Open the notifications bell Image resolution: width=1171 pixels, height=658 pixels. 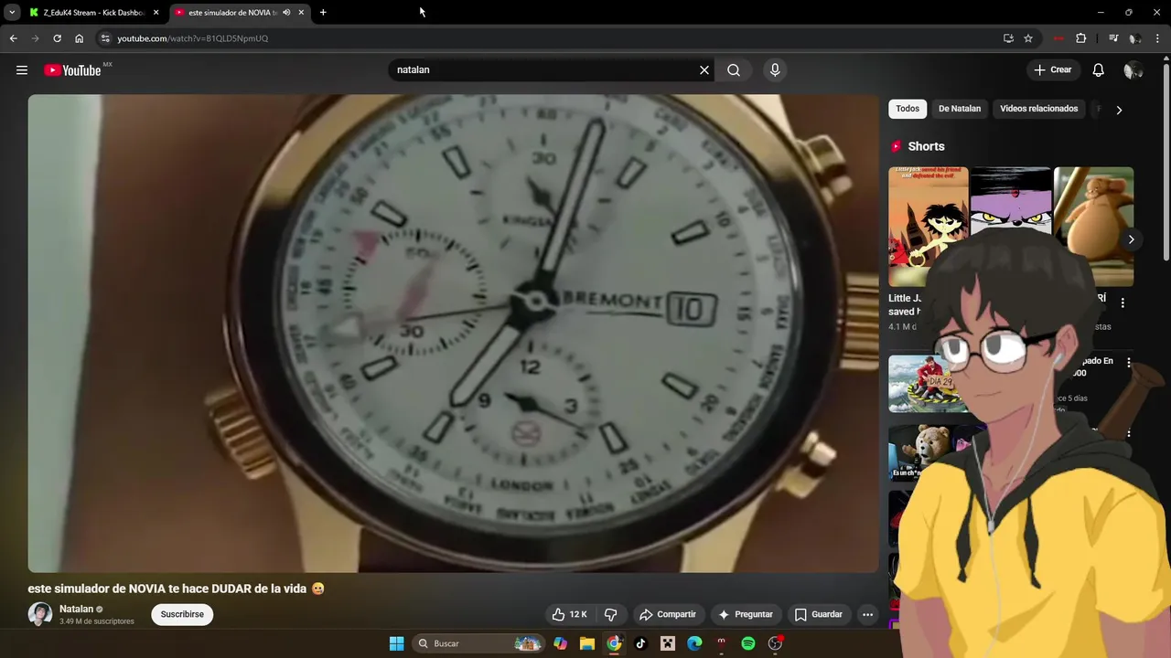[1099, 69]
